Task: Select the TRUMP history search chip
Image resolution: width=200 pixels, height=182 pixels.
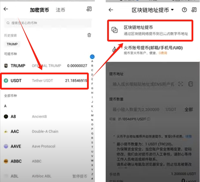Action: tap(12, 44)
